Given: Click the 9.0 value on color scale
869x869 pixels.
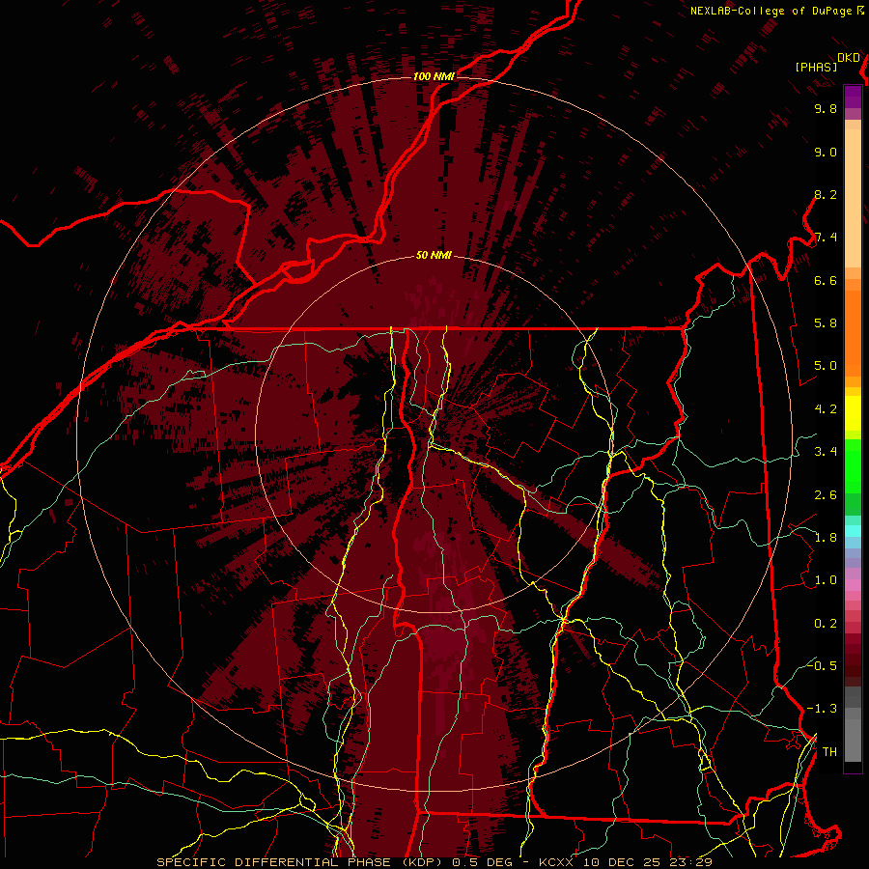Looking at the screenshot, I should tap(826, 153).
